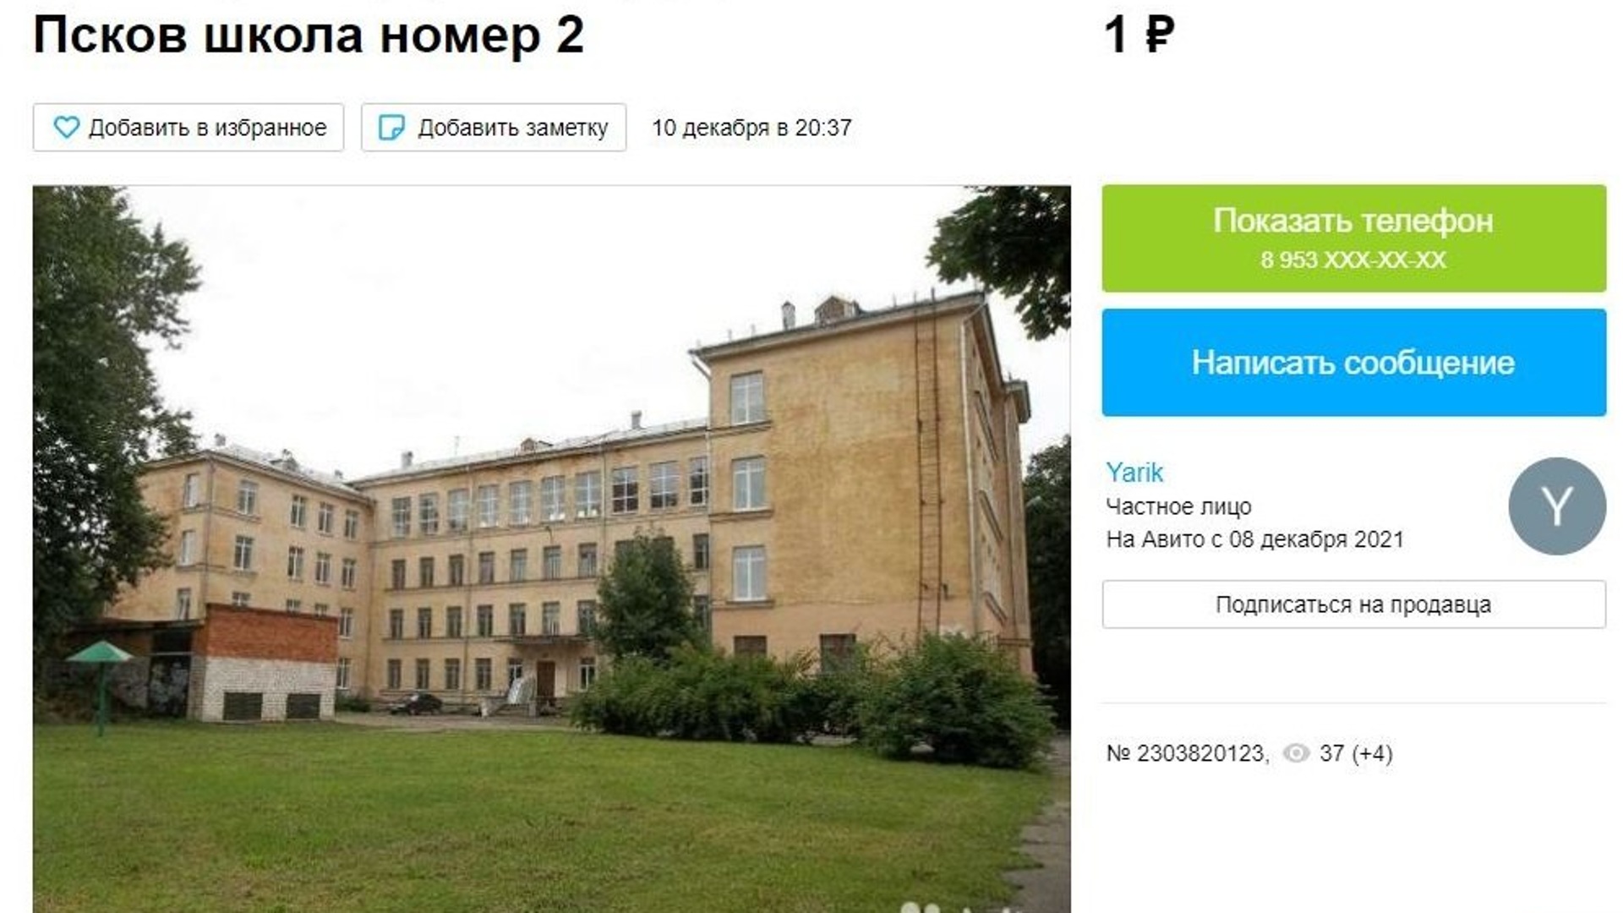Screen dimensions: 1623x913
Task: Add a note via Добавить заметку
Action: pyautogui.click(x=494, y=128)
